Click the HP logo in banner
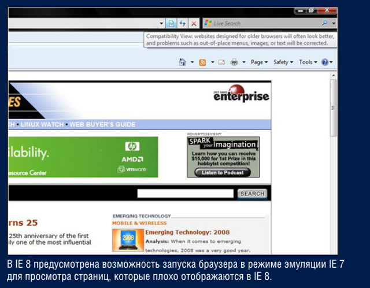The image size is (370, 288). [132, 146]
